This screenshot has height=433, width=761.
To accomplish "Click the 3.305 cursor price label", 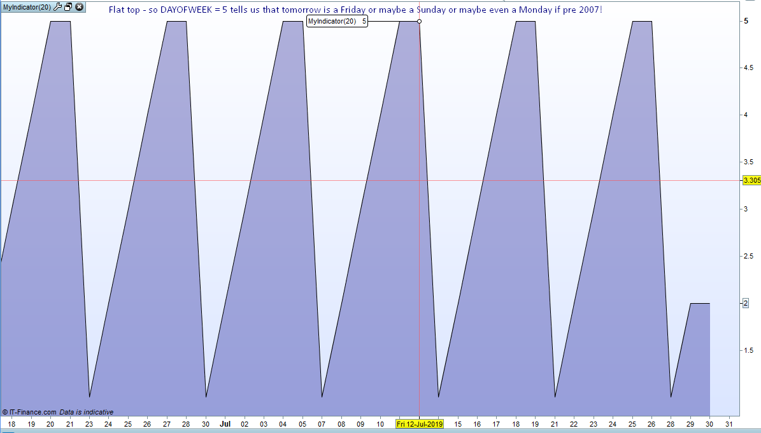I will pyautogui.click(x=752, y=181).
